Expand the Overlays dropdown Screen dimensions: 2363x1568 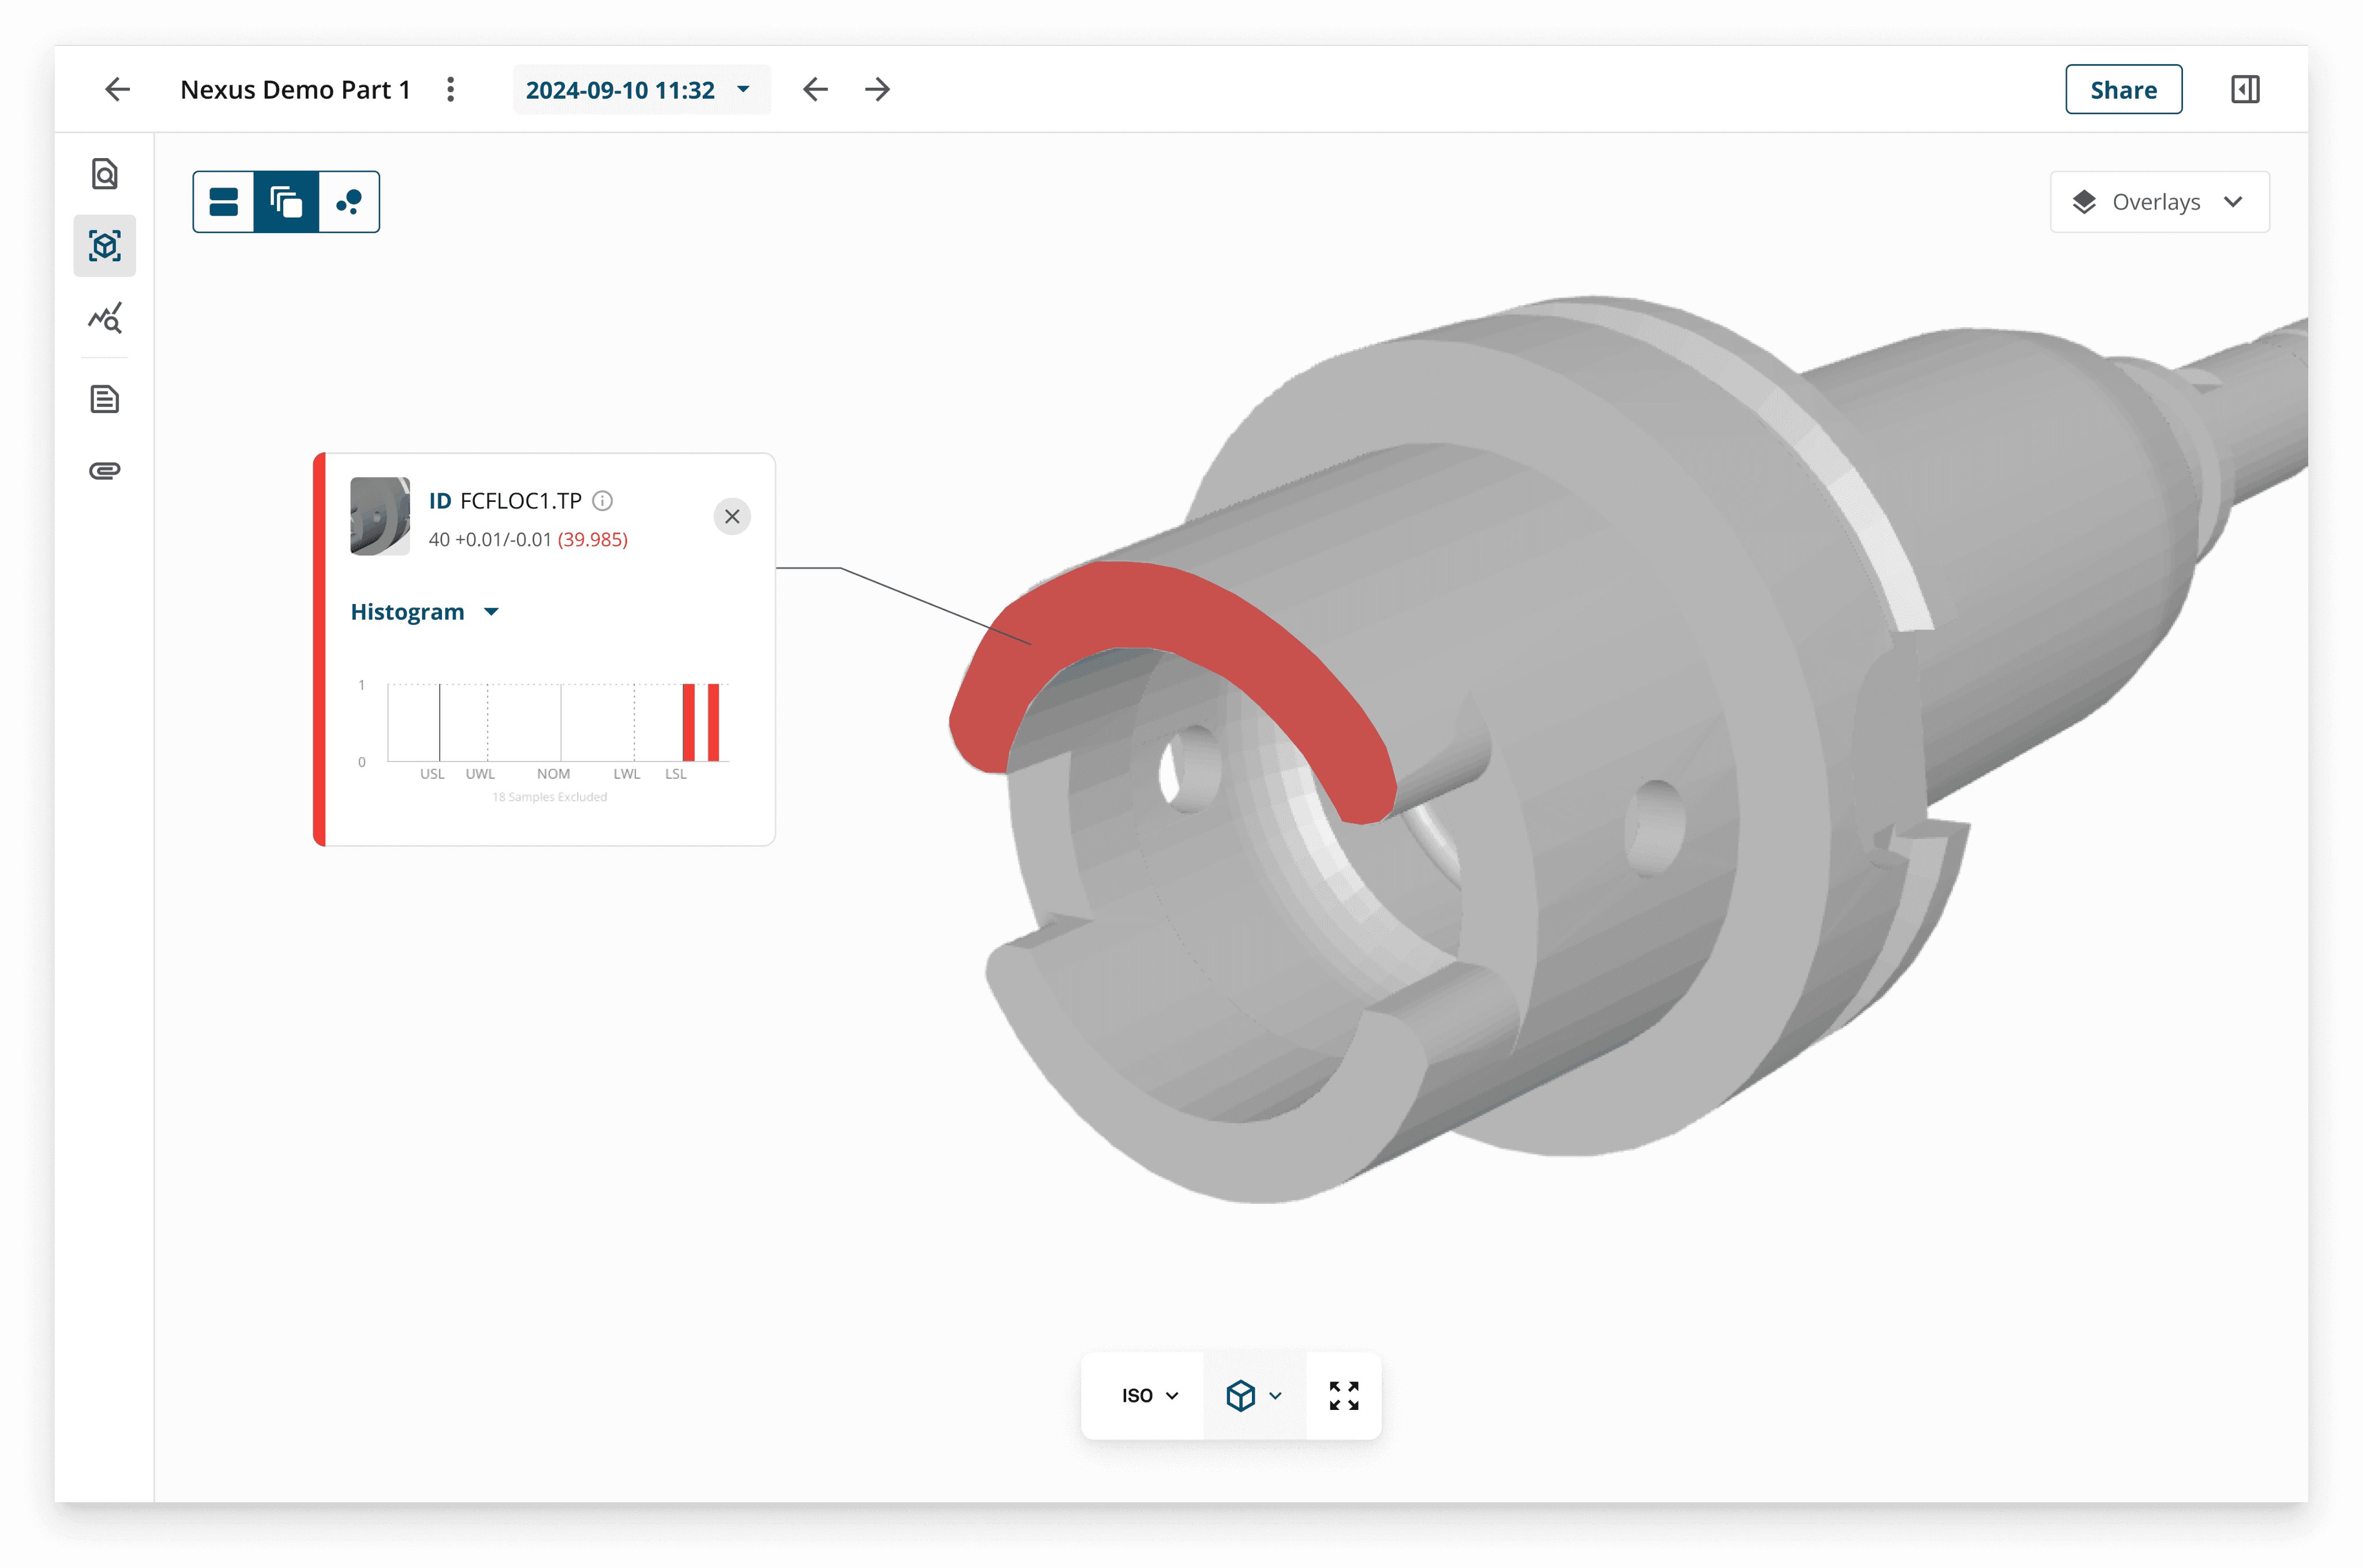(x=2159, y=202)
